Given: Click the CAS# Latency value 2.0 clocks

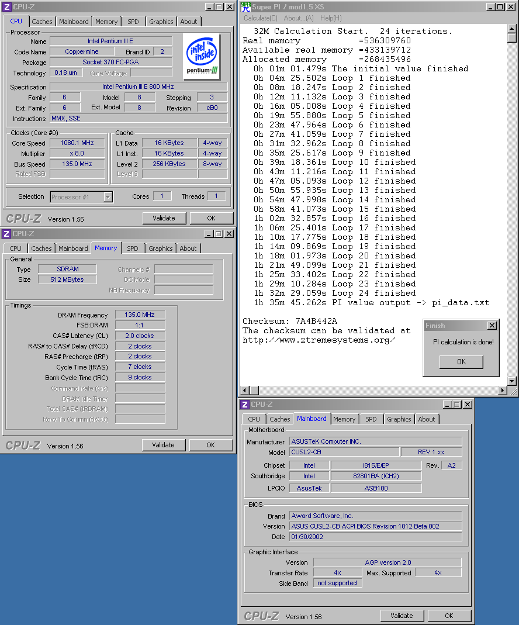Looking at the screenshot, I should pos(140,336).
